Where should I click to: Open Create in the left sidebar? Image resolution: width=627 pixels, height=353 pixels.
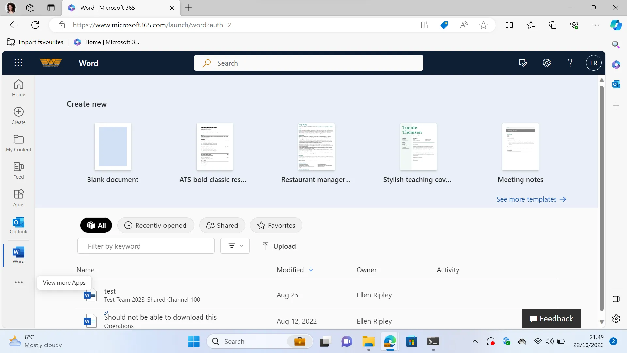click(x=19, y=116)
